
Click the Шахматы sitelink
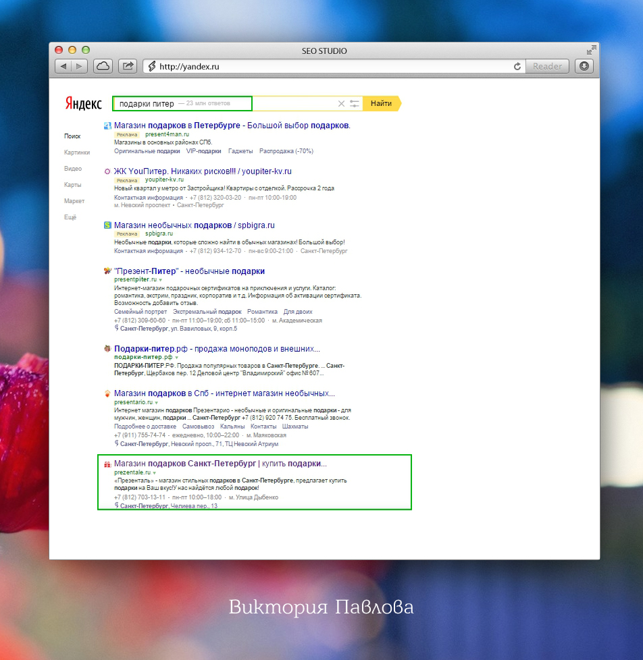(x=295, y=427)
